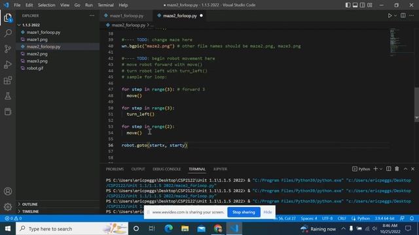Viewport: 419px width, 235px height.
Task: Toggle the secondary side bar layout icon
Action: [362, 5]
